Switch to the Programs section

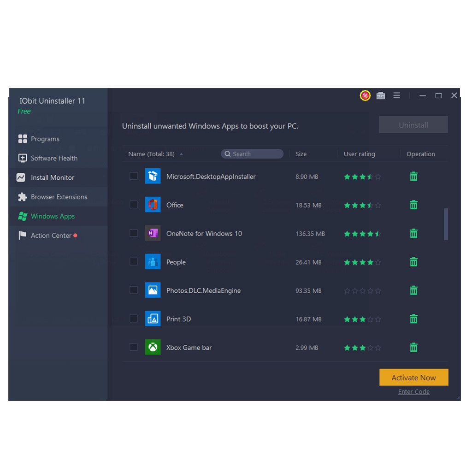45,139
